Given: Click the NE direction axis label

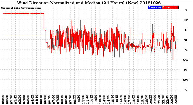Looking at the screenshot, I should pyautogui.click(x=186, y=40).
